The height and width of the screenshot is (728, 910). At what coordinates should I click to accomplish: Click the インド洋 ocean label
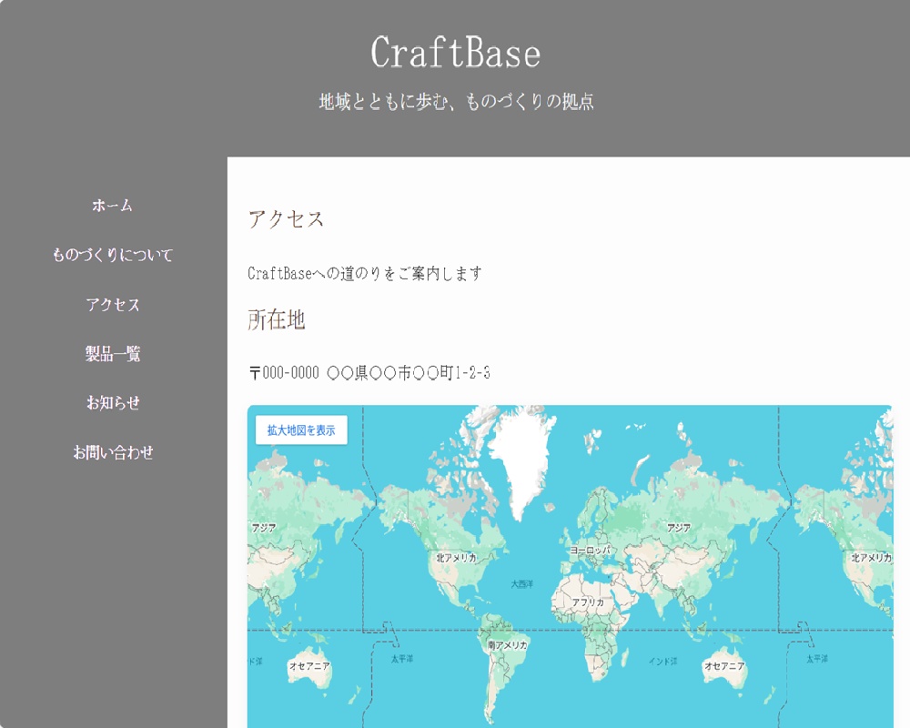point(662,662)
